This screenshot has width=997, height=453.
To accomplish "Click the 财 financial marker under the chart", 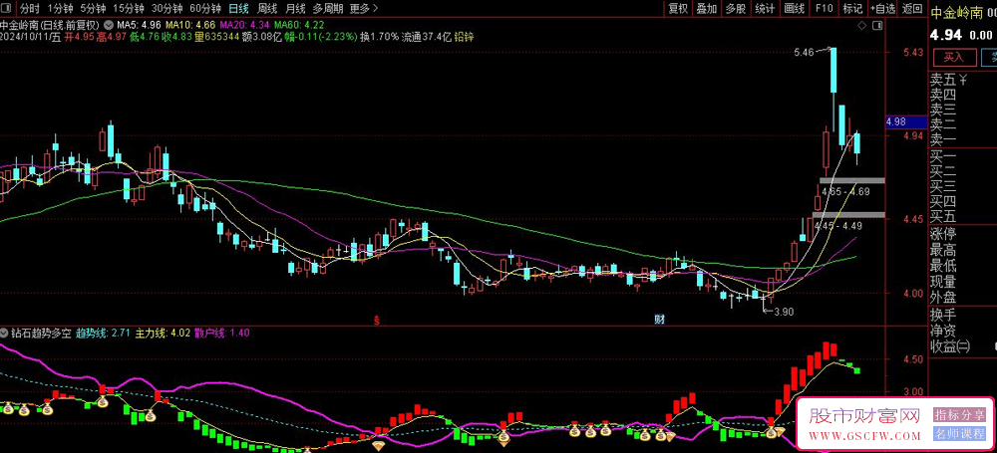I will coord(660,320).
